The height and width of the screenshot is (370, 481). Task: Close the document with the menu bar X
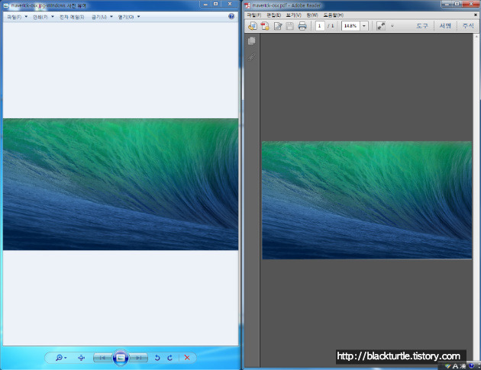[x=476, y=14]
